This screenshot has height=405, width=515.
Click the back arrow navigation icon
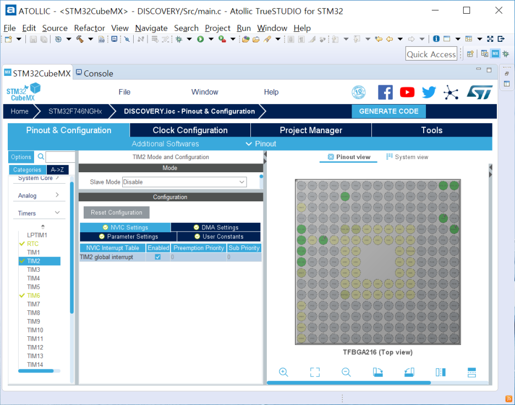[390, 39]
